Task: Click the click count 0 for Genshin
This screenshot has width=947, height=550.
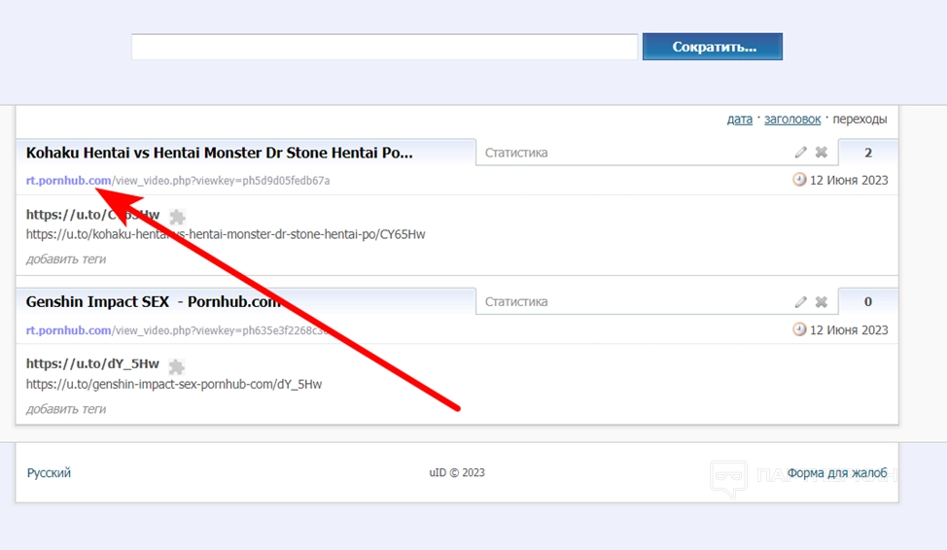Action: pos(868,302)
